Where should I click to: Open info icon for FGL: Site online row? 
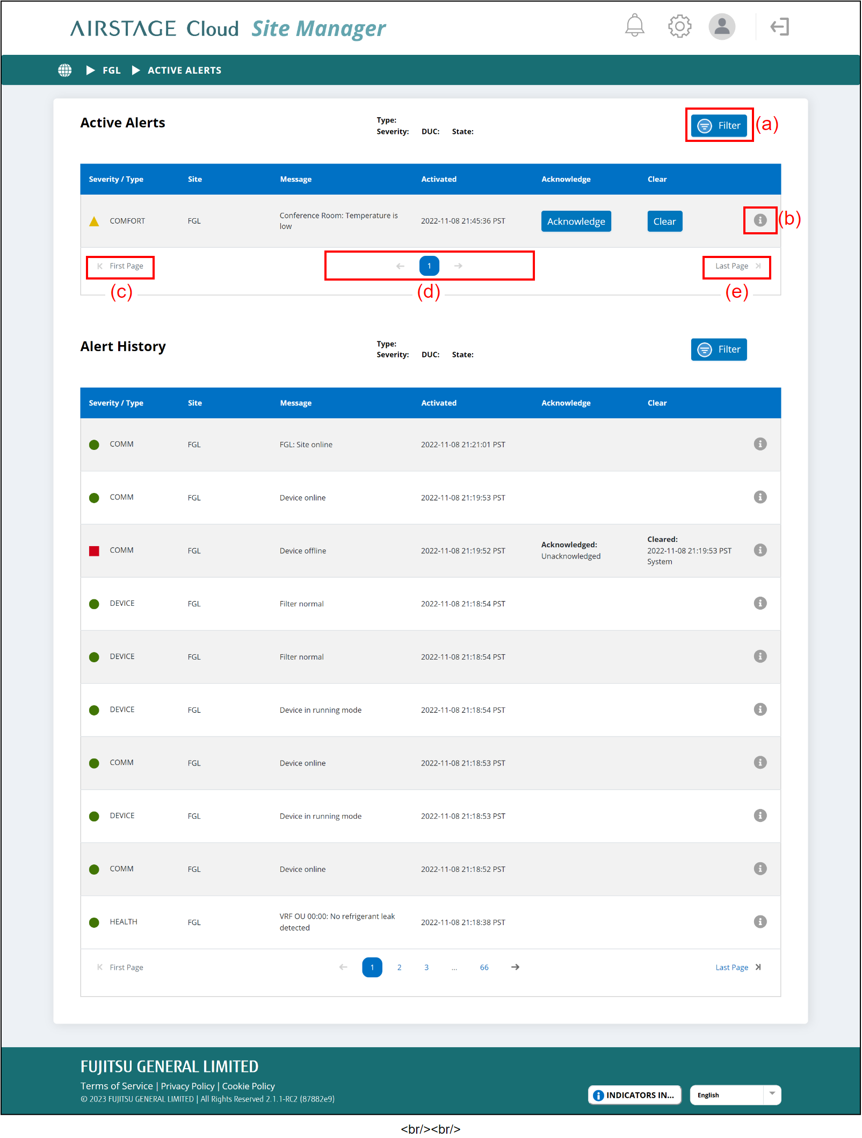coord(760,444)
